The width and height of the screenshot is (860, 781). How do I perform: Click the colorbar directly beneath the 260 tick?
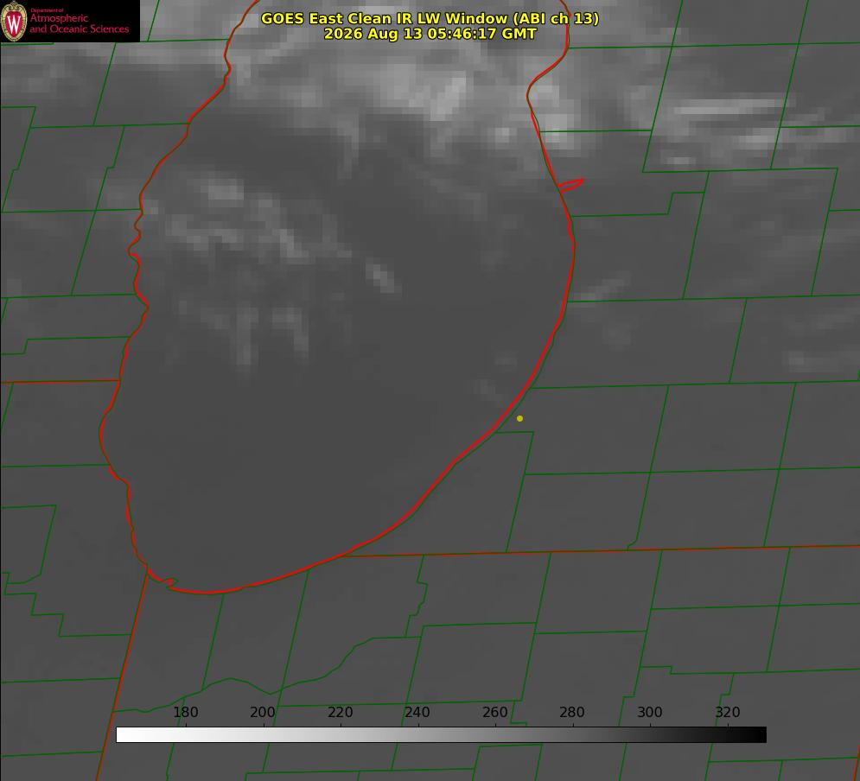tap(496, 734)
